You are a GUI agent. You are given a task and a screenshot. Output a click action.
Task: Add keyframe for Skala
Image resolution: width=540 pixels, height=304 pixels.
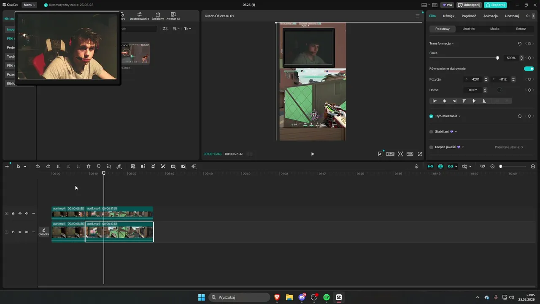pyautogui.click(x=529, y=58)
